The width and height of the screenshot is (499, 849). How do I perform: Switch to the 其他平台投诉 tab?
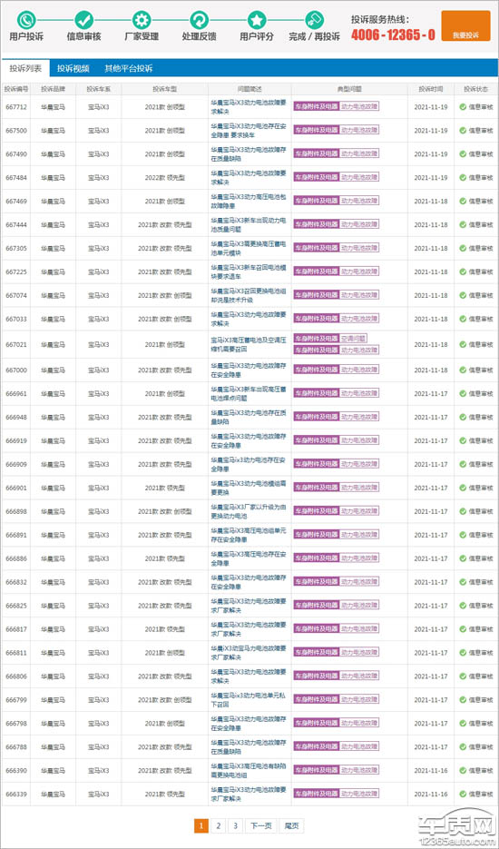(128, 69)
